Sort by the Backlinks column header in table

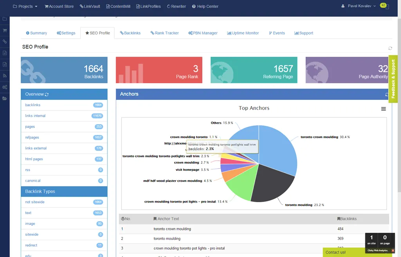[x=347, y=219]
